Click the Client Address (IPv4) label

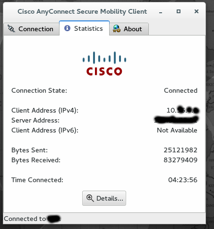tap(45, 110)
